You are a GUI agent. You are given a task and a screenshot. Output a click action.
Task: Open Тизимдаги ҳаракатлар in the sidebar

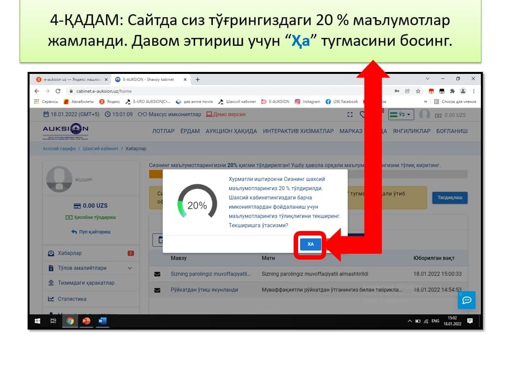91,283
